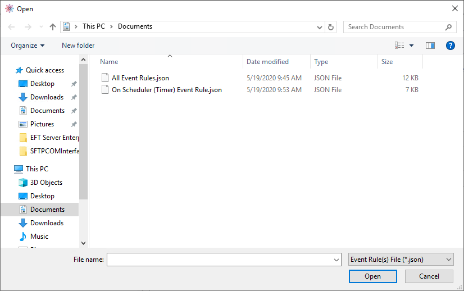464x291 pixels.
Task: Sort by the Date modified column
Action: coord(267,62)
